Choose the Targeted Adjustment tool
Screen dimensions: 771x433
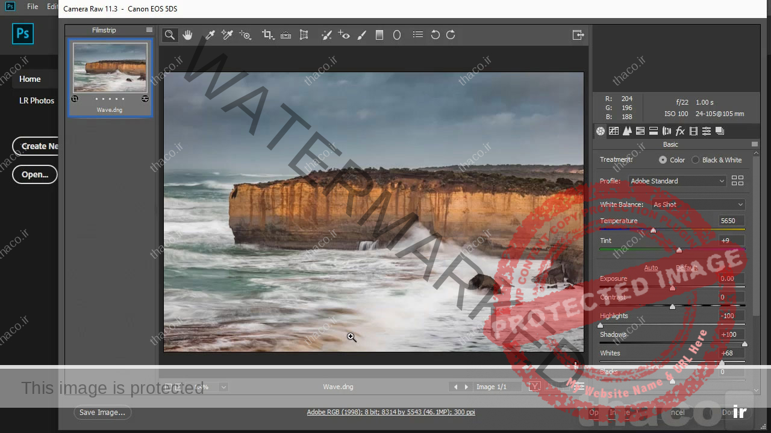tap(245, 35)
